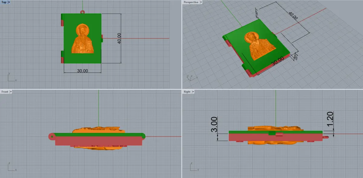Select the Perspective viewport title label
363x178 pixels.
coord(191,2)
